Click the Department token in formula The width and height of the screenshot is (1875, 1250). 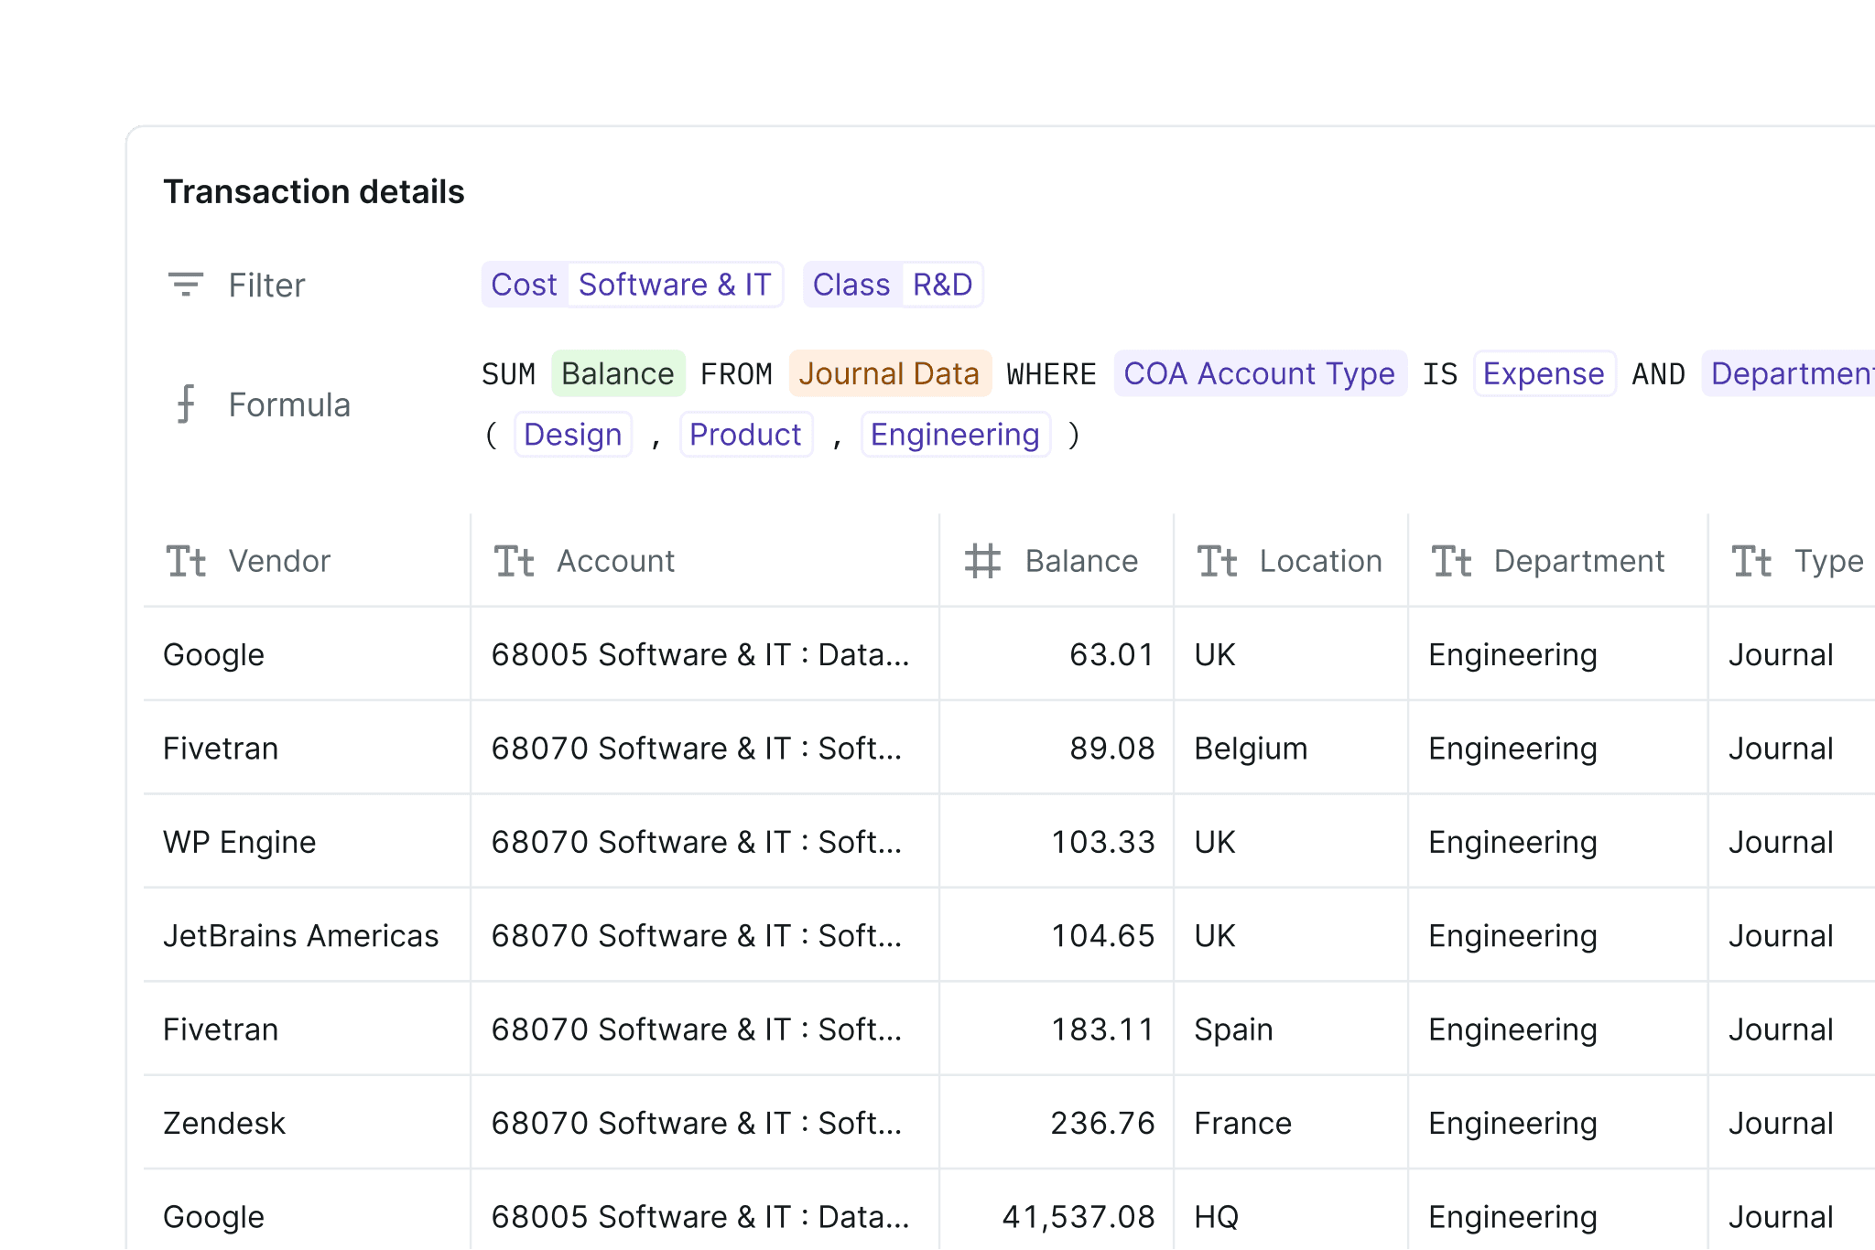1789,373
